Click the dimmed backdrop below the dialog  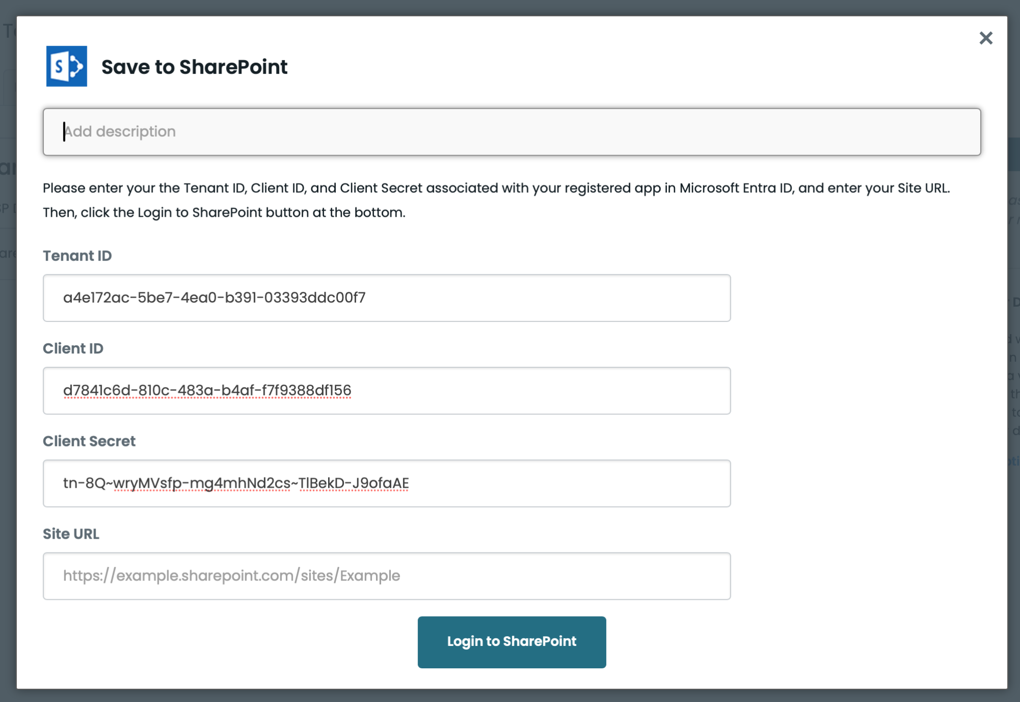(x=510, y=696)
